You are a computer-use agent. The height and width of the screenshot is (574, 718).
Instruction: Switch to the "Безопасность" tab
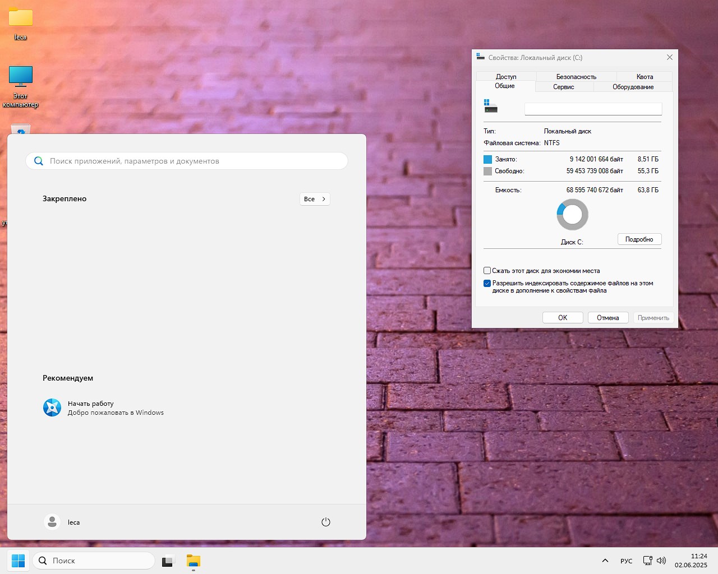(576, 77)
